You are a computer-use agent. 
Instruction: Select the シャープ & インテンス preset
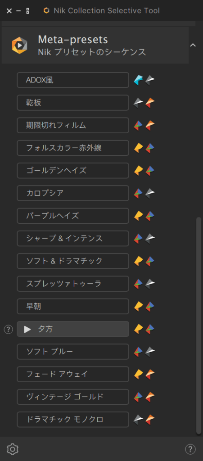[73, 239]
